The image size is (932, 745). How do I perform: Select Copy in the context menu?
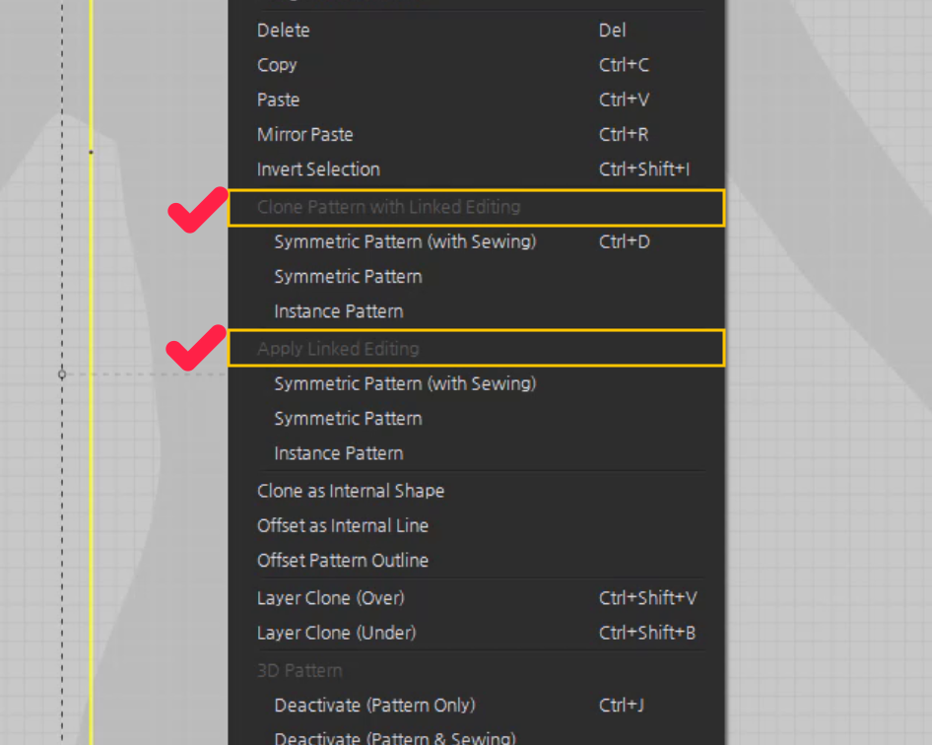click(476, 65)
